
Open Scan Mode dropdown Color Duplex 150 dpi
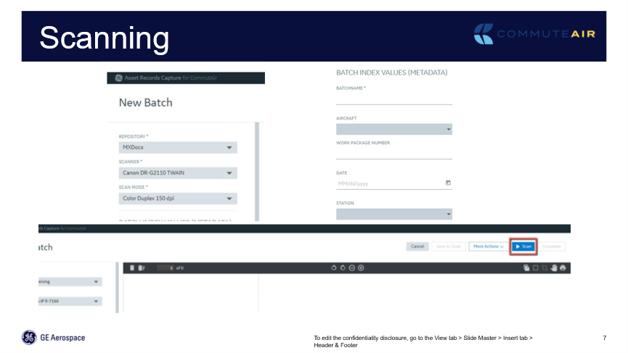[x=177, y=199]
